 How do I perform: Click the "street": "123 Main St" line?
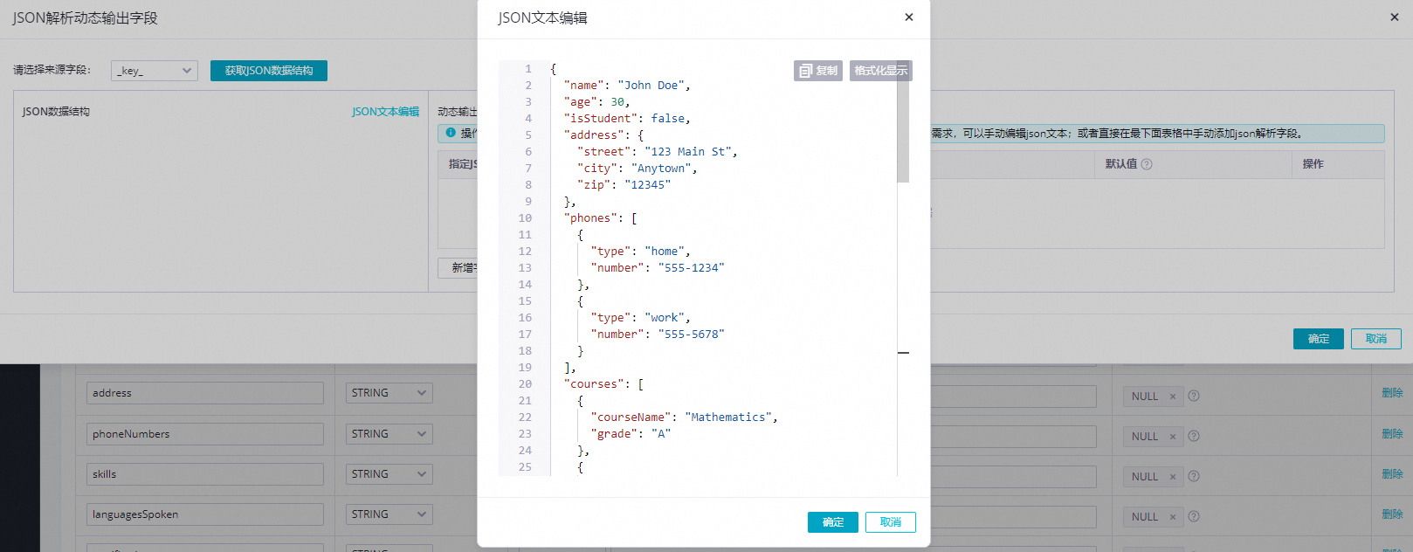pyautogui.click(x=657, y=152)
